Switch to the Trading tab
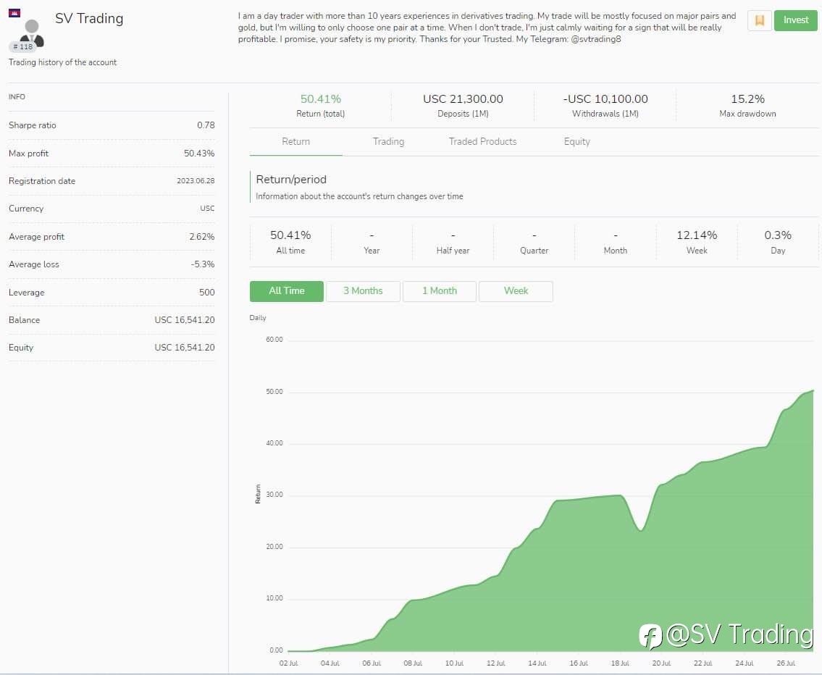This screenshot has height=675, width=822. (x=388, y=141)
